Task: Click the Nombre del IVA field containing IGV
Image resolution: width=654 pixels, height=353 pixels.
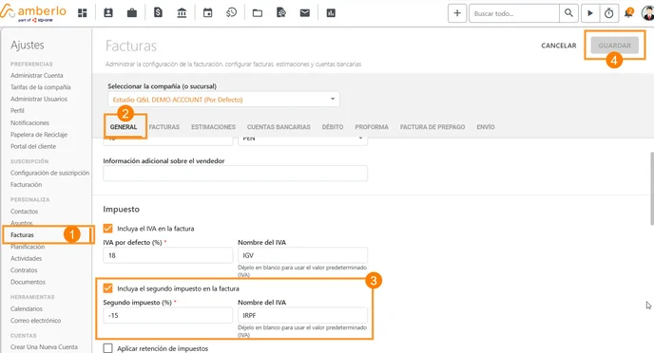Action: point(303,255)
